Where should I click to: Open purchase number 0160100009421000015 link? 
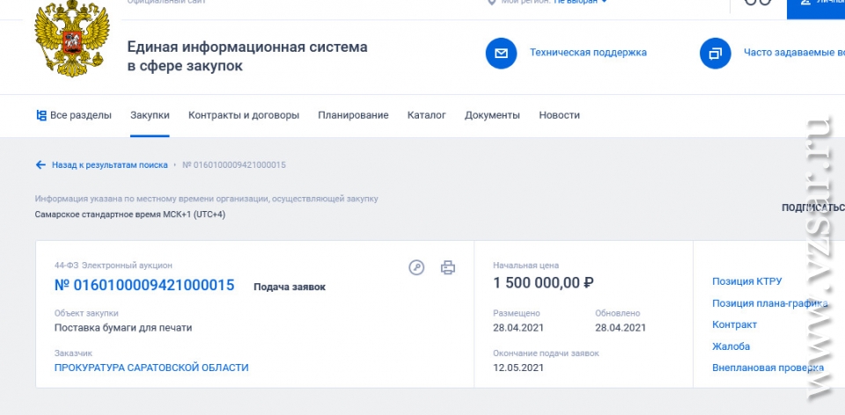[144, 285]
